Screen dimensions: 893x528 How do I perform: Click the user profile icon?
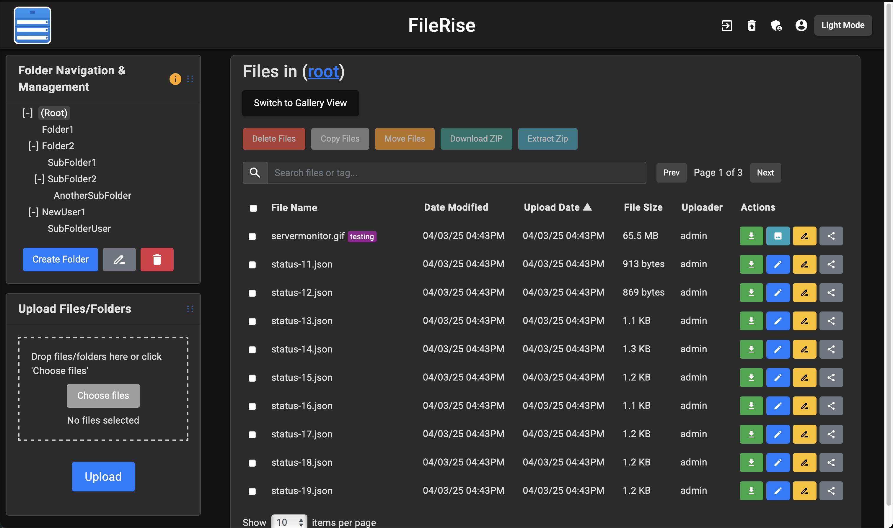click(801, 25)
